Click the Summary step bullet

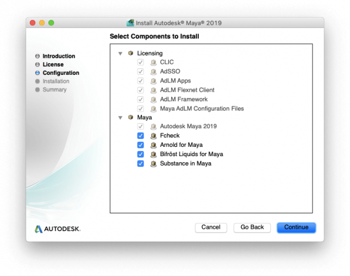pyautogui.click(x=37, y=90)
